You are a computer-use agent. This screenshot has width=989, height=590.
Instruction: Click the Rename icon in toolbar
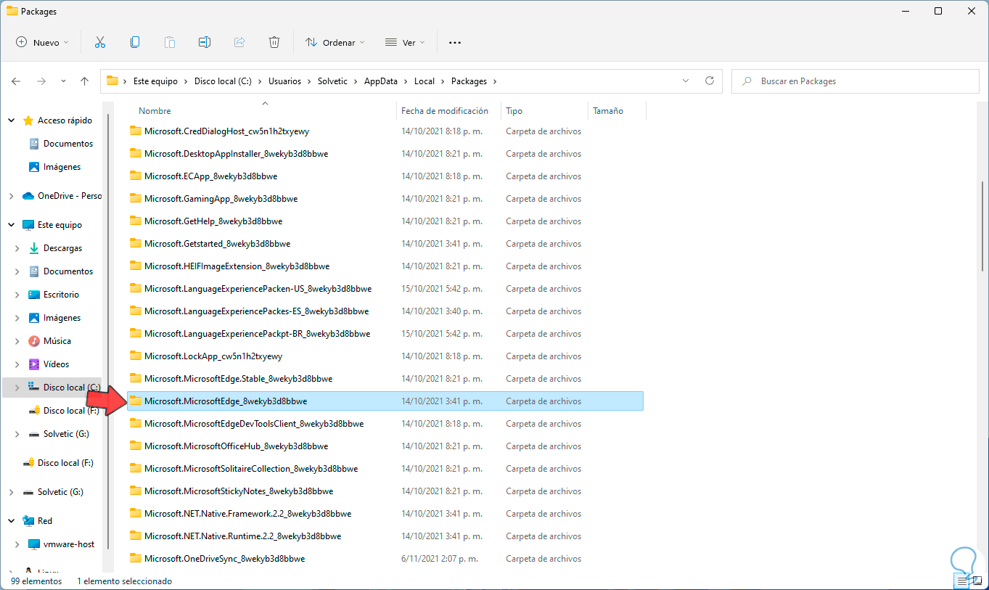tap(205, 42)
